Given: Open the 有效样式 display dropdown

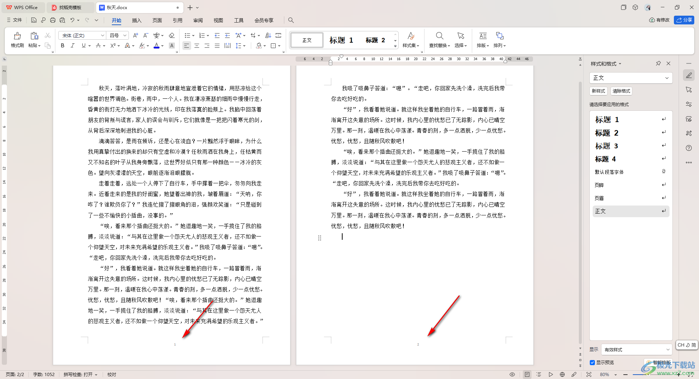Looking at the screenshot, I should point(636,349).
